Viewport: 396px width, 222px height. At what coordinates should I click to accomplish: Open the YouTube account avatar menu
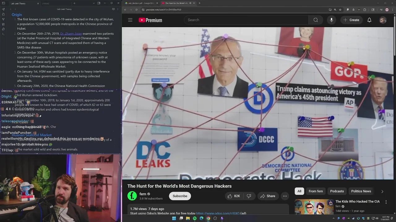383,20
